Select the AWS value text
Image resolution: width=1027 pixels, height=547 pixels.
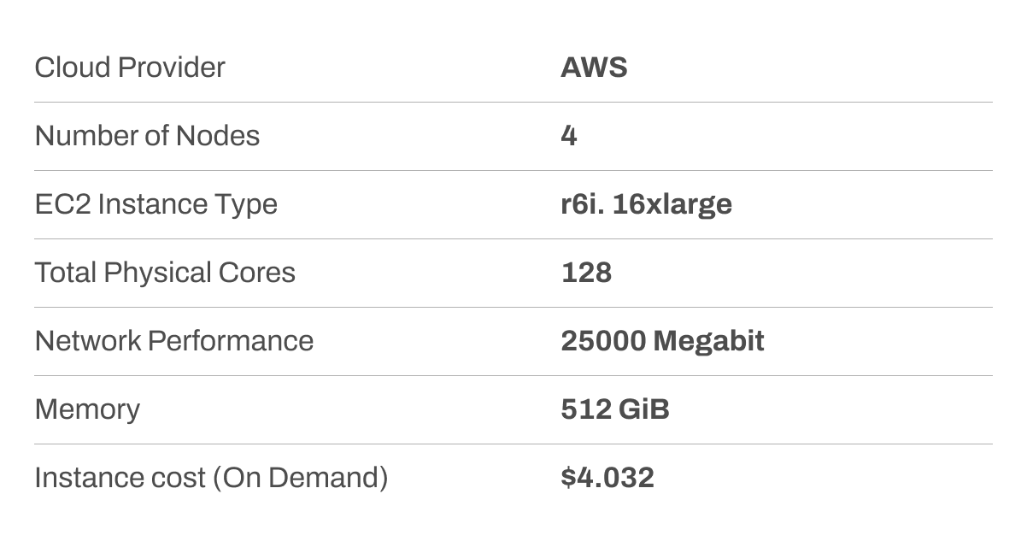point(594,68)
